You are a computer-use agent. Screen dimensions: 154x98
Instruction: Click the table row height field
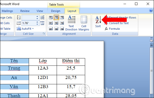pos(29,18)
